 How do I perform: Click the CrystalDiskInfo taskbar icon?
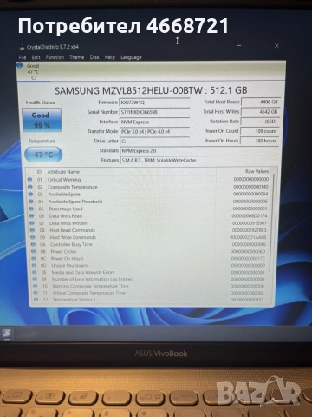[x=7, y=334]
